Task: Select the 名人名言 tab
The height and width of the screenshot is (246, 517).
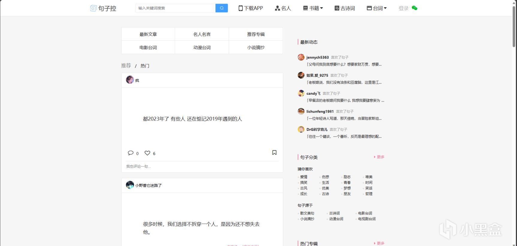Action: click(x=202, y=34)
